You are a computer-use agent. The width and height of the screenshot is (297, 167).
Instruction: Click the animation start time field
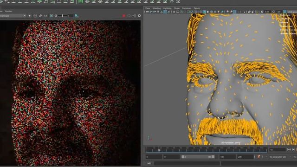154,157
